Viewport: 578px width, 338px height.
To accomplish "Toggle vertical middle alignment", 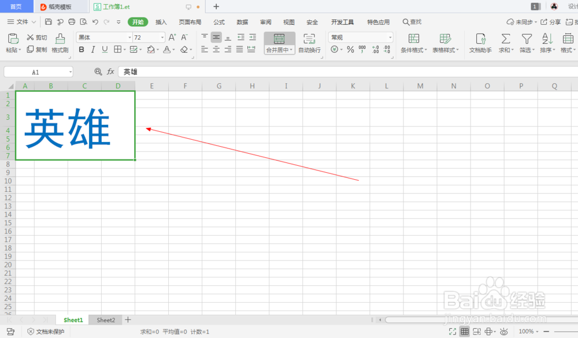I will tap(216, 37).
